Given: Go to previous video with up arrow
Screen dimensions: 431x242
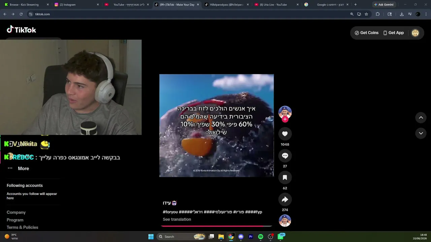Looking at the screenshot, I should (x=421, y=118).
